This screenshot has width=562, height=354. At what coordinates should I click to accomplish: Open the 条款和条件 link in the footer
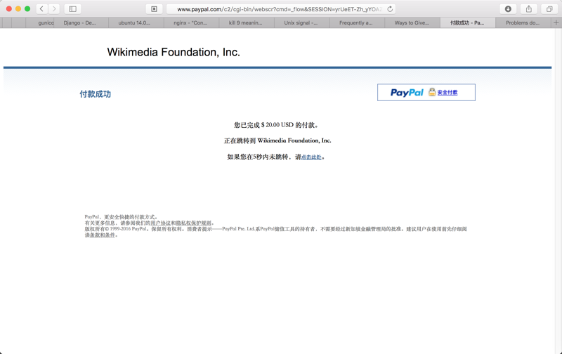103,235
